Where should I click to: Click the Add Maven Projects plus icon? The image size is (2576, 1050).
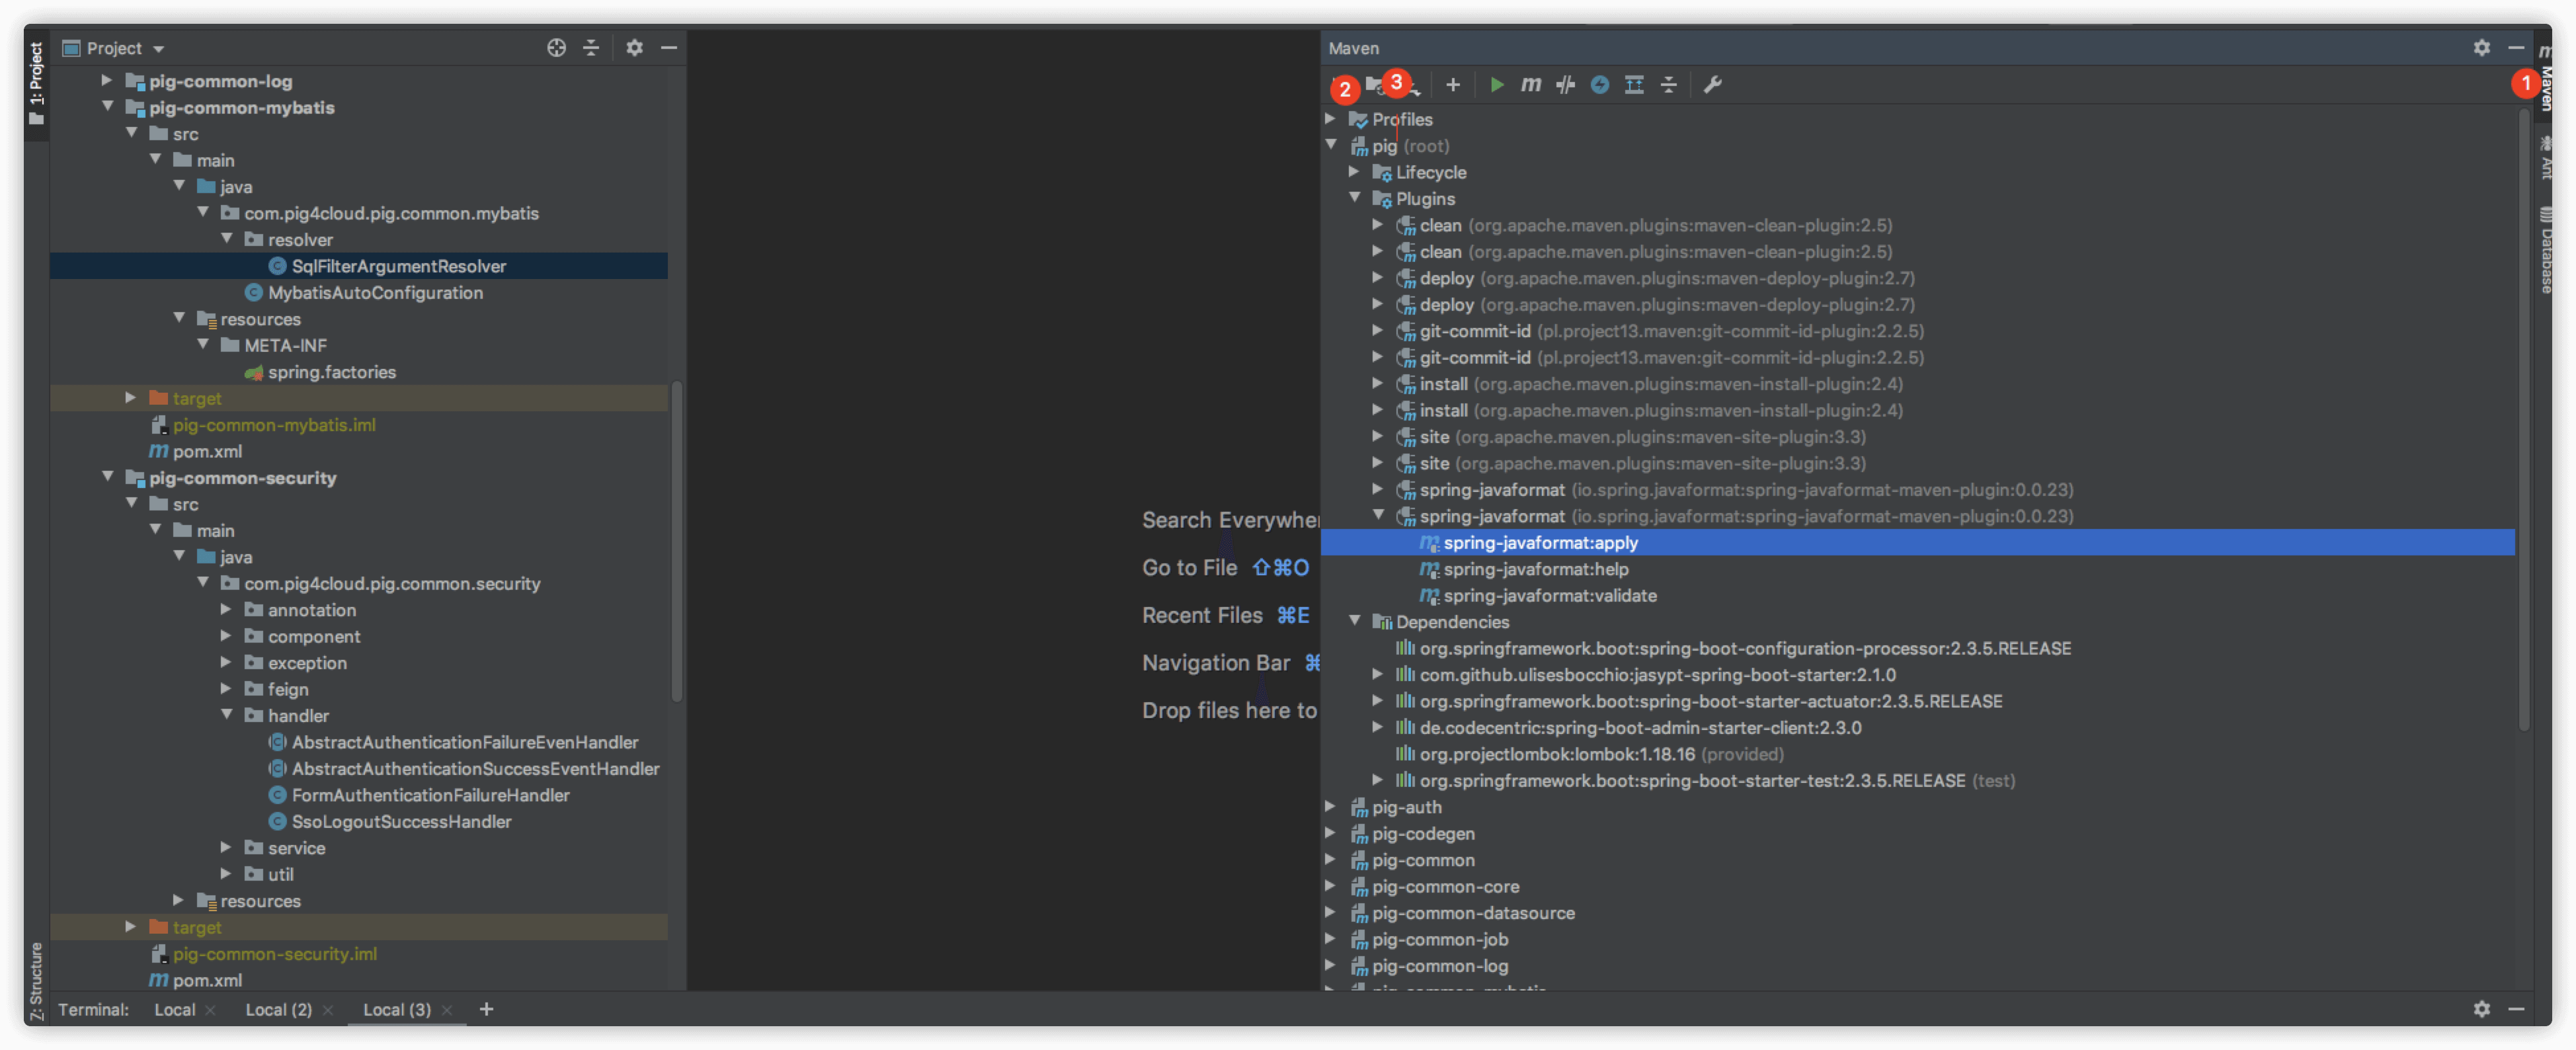click(1452, 85)
